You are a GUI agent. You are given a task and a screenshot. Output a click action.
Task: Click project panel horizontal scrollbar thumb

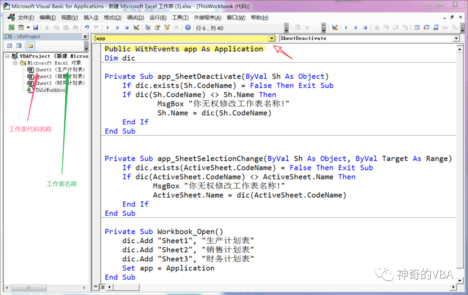(x=29, y=288)
